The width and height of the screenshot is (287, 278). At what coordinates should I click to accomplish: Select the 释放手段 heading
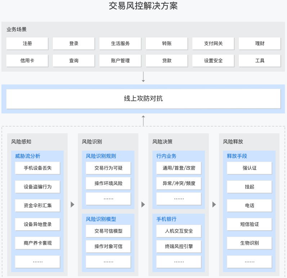click(x=237, y=156)
